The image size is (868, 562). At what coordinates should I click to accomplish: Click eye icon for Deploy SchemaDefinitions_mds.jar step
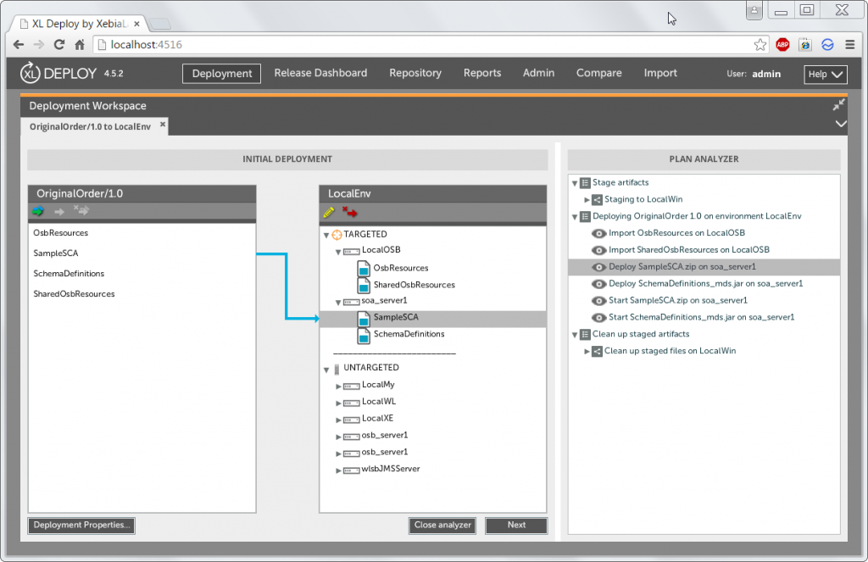(x=598, y=284)
